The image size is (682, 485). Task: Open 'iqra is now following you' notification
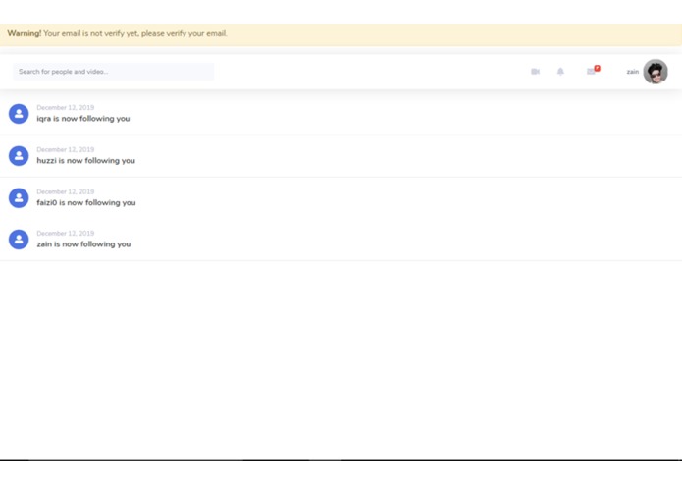tap(83, 119)
